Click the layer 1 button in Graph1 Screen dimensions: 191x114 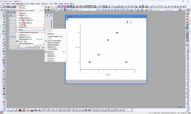[x=67, y=19]
